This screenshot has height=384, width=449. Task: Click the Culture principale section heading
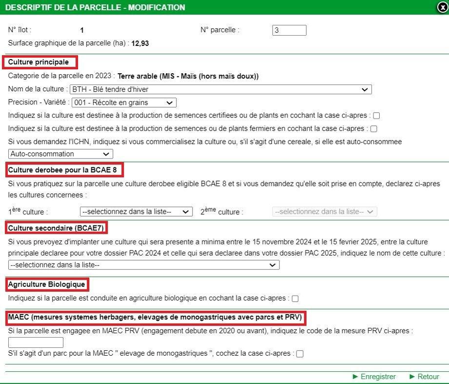click(39, 62)
